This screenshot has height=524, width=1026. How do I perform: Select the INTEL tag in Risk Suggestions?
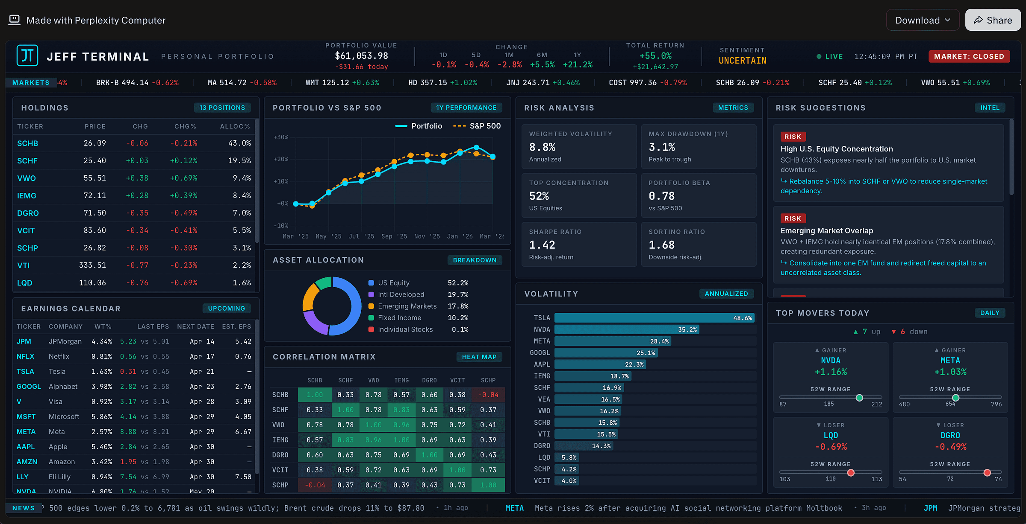click(990, 108)
